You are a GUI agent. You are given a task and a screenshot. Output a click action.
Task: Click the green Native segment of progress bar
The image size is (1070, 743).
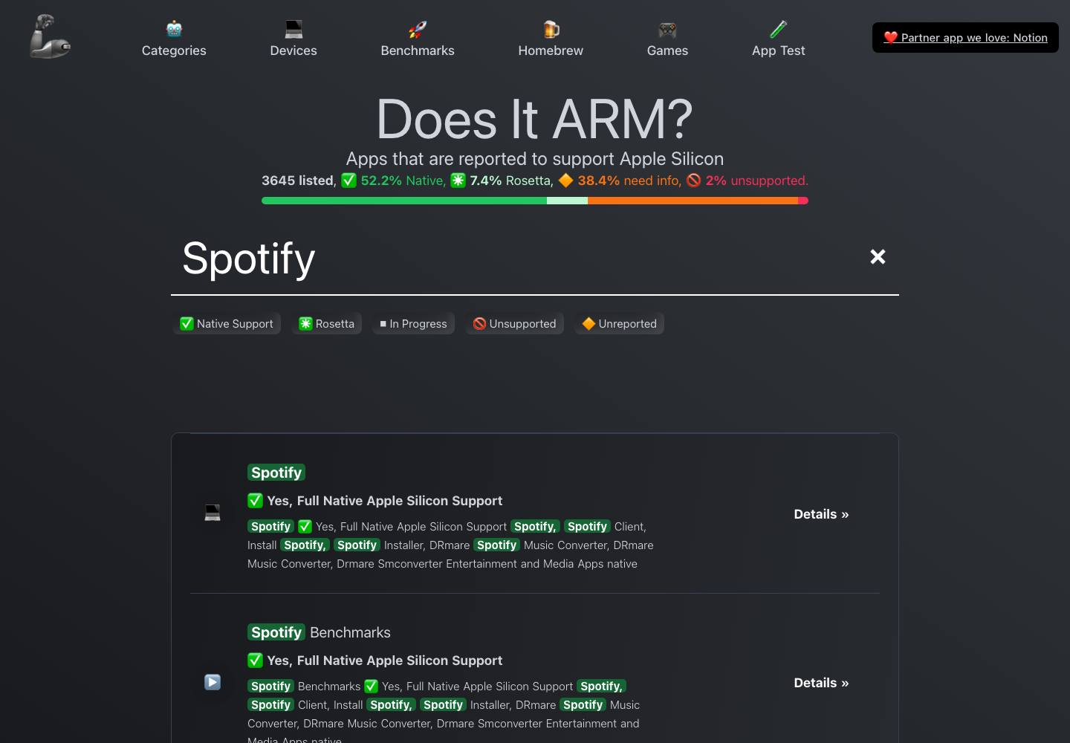coord(404,201)
